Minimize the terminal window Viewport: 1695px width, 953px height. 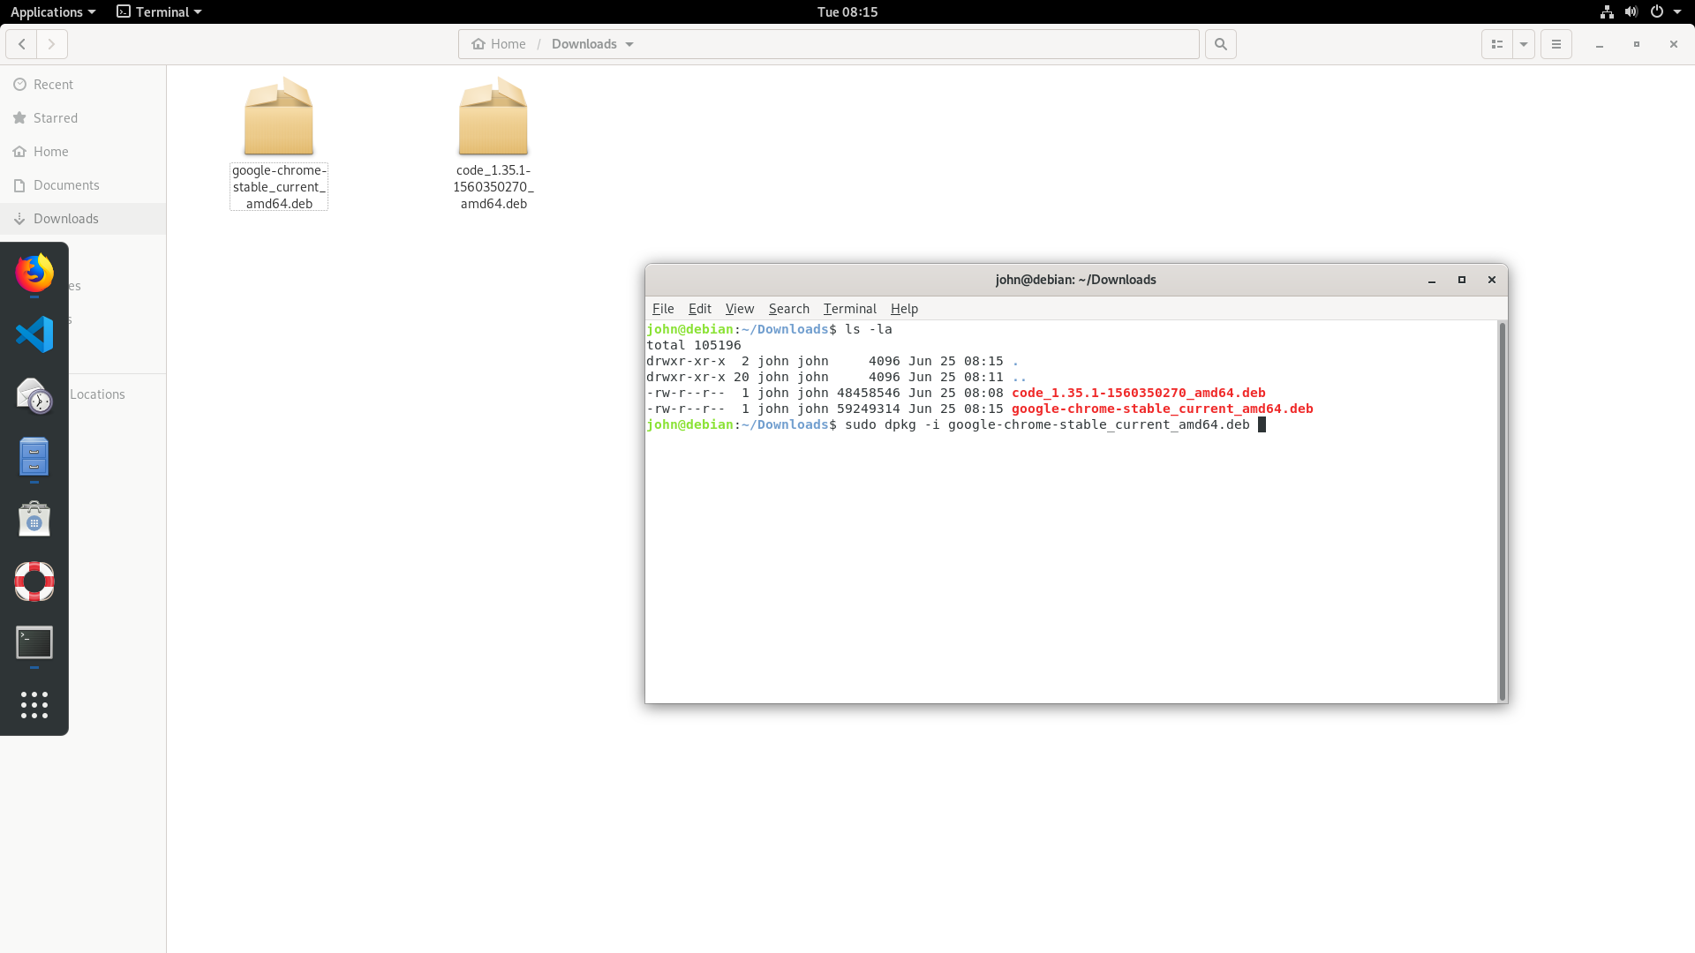[1432, 280]
